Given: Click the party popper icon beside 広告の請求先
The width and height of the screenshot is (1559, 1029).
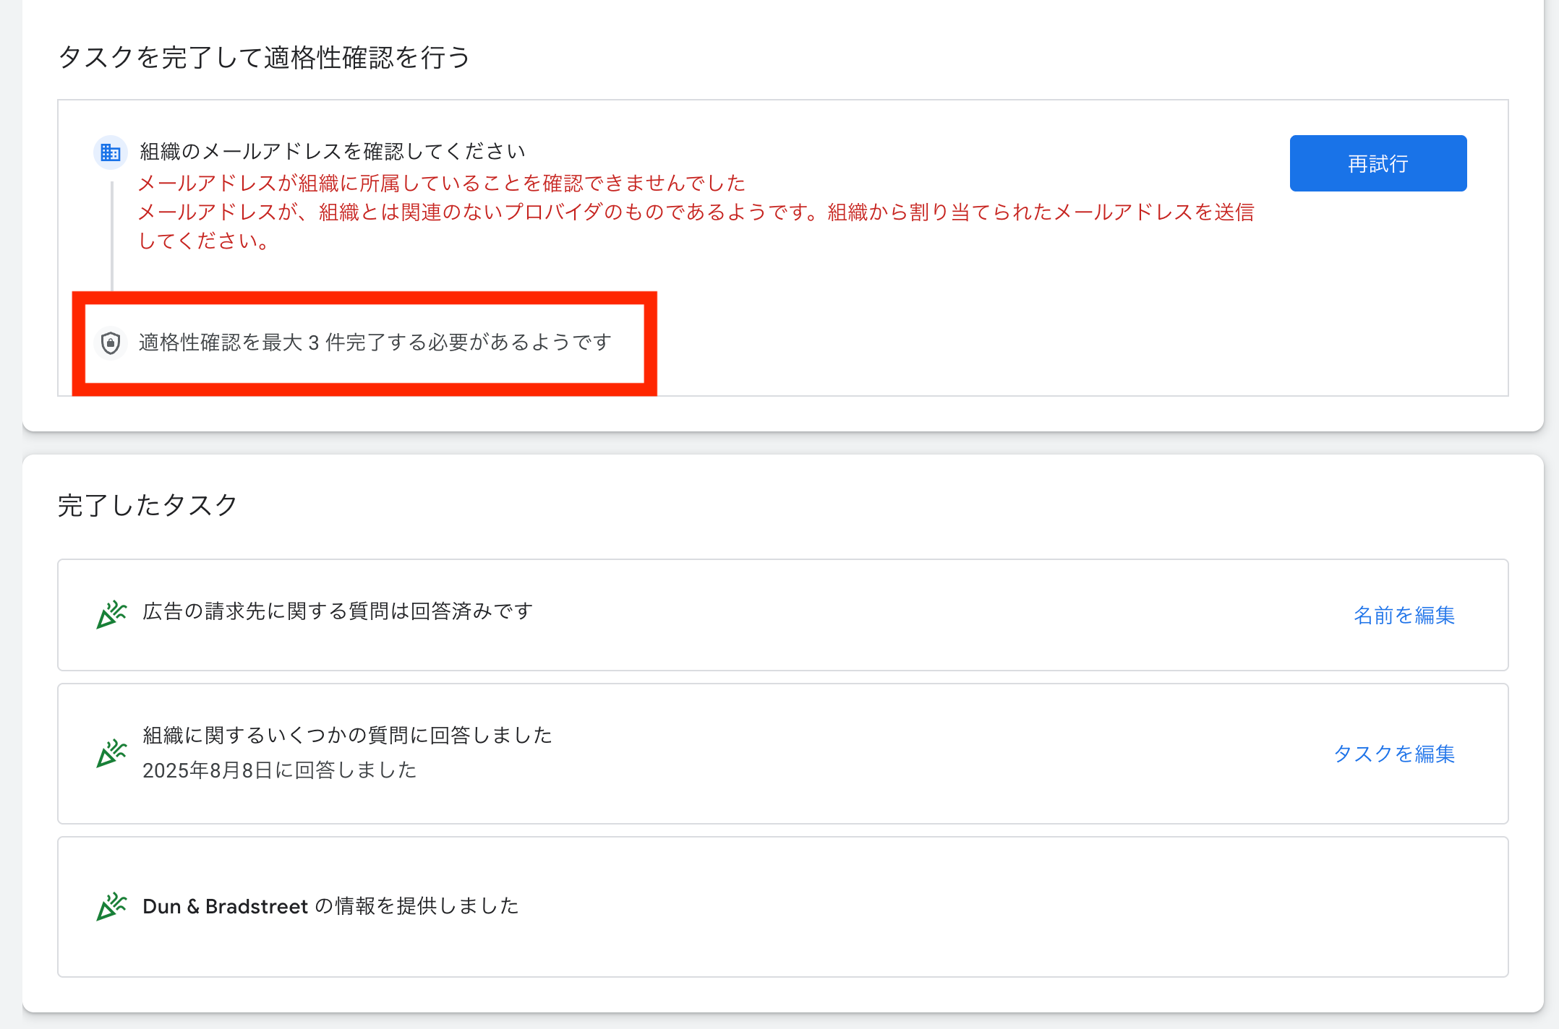Looking at the screenshot, I should pos(111,614).
